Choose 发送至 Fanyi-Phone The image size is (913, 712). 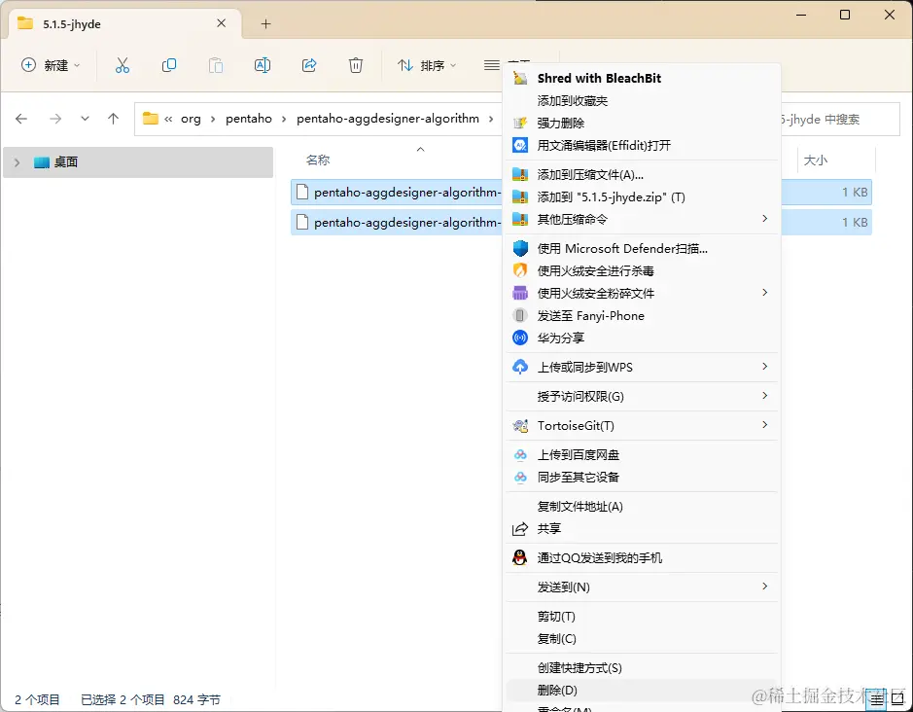(x=642, y=316)
